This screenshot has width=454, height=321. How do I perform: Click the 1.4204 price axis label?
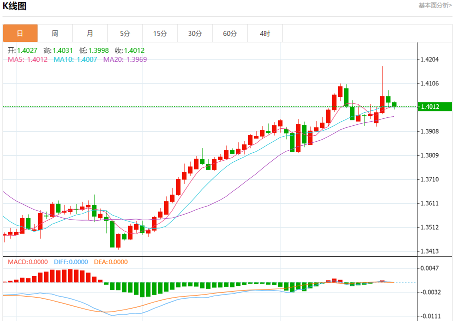429,59
